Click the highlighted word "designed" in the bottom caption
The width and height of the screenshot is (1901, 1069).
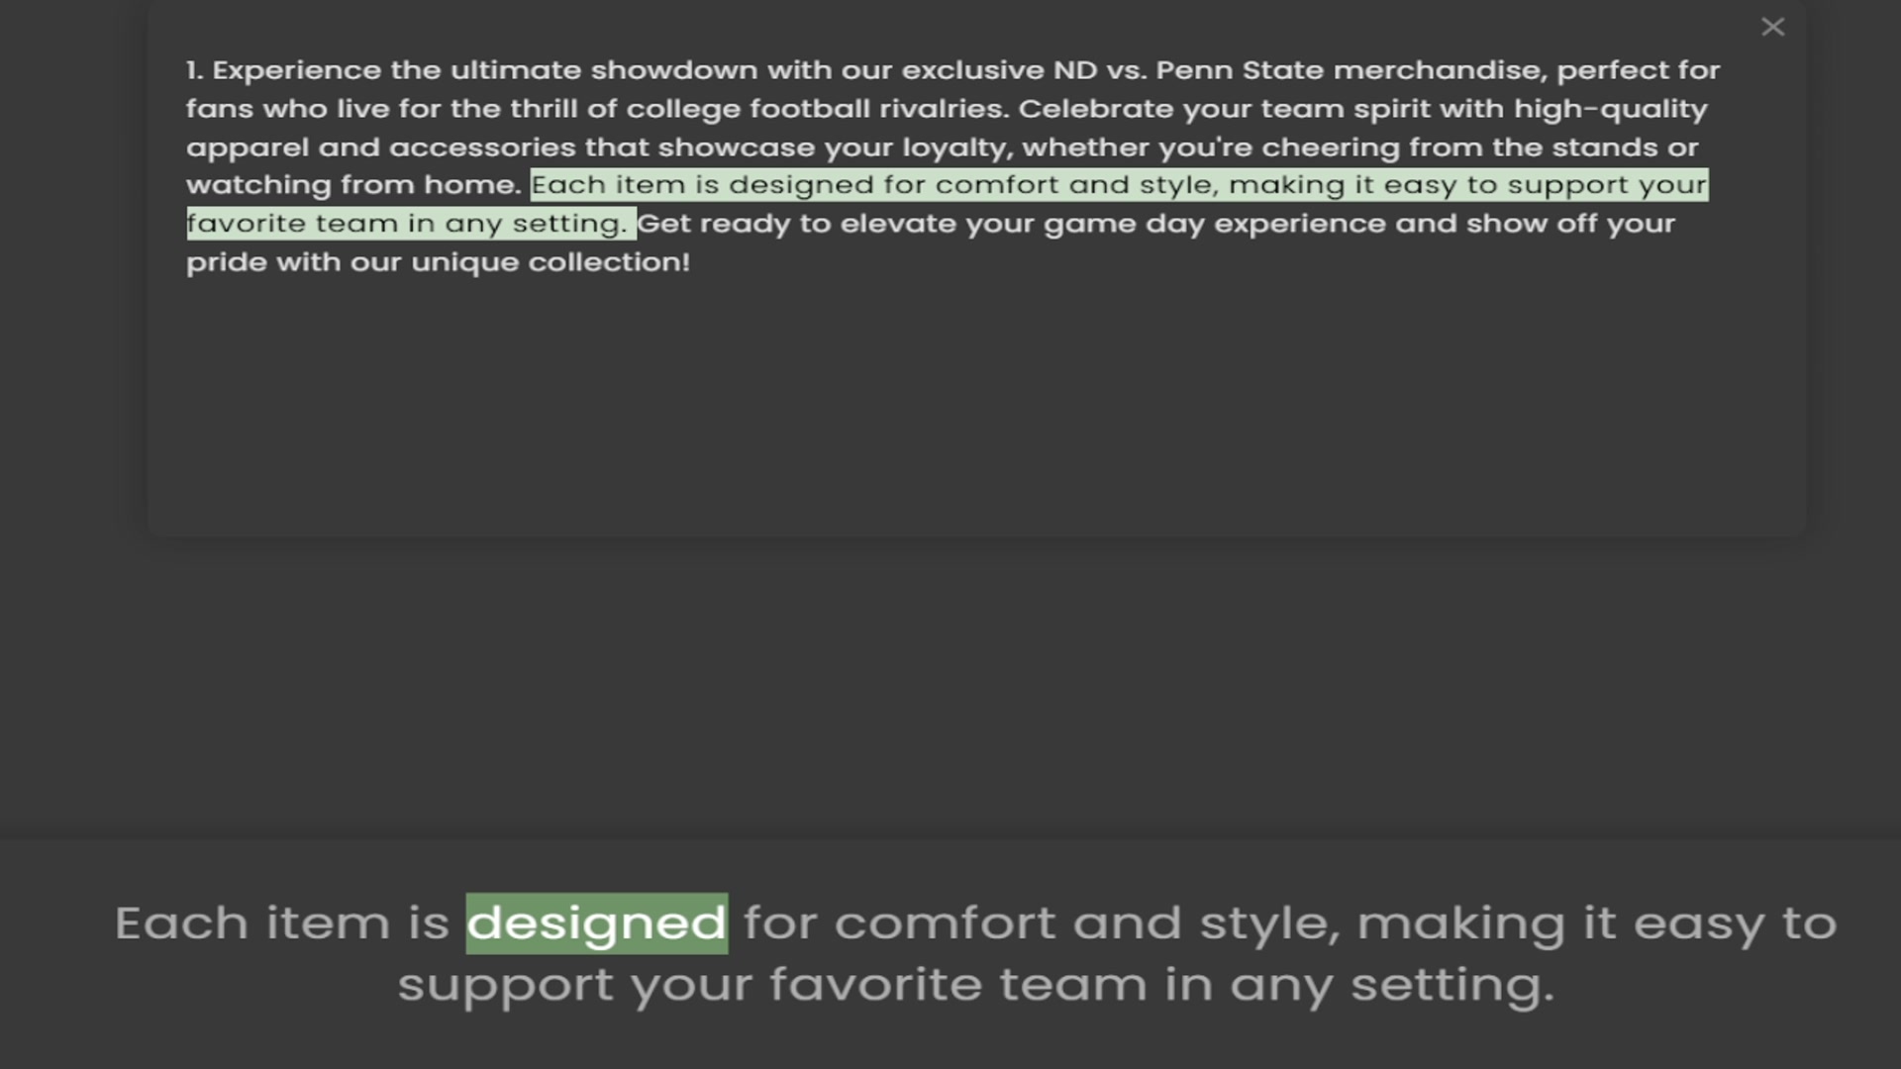click(596, 923)
